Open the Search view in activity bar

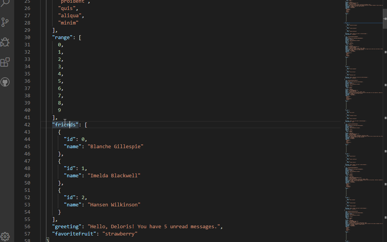pyautogui.click(x=5, y=3)
